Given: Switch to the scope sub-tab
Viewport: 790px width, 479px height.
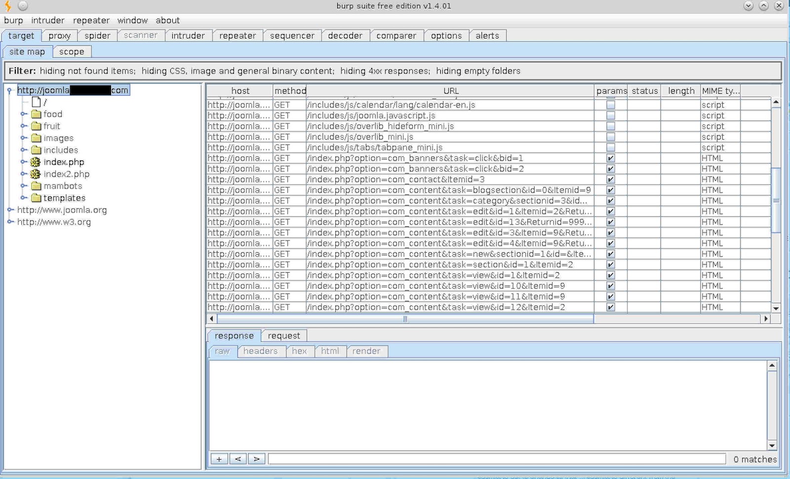Looking at the screenshot, I should click(72, 51).
